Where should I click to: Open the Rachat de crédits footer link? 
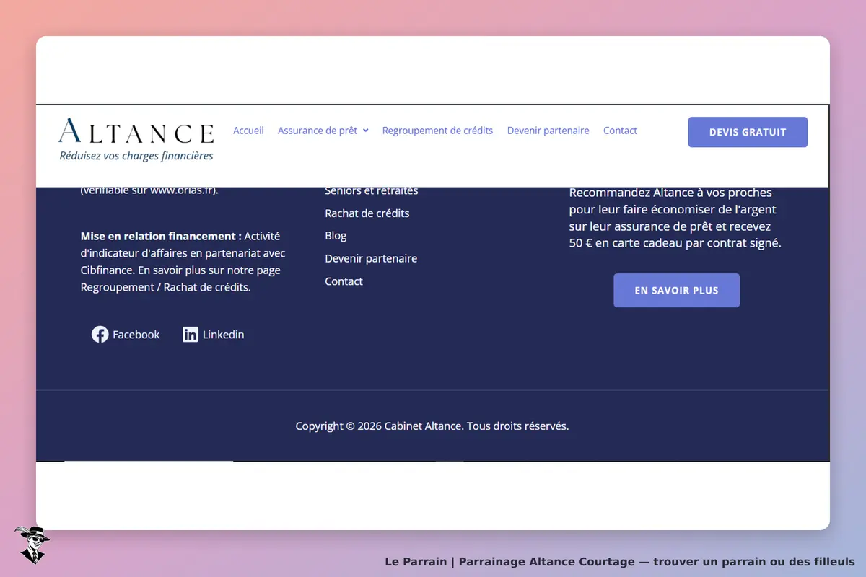point(367,213)
